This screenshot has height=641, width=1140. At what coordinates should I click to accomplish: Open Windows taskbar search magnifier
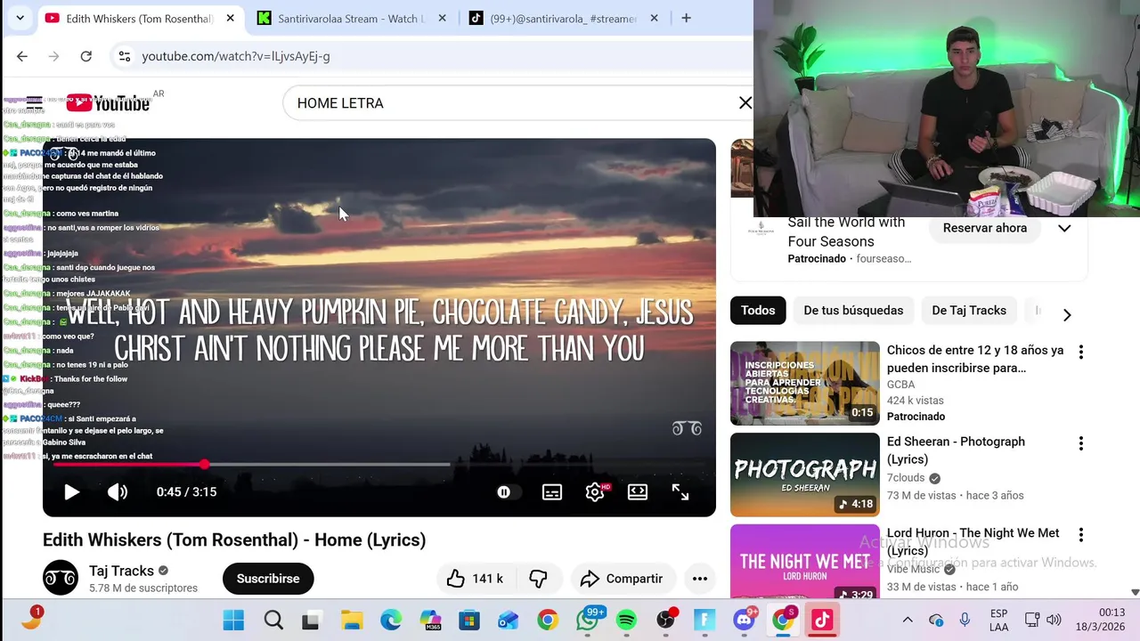click(x=273, y=621)
